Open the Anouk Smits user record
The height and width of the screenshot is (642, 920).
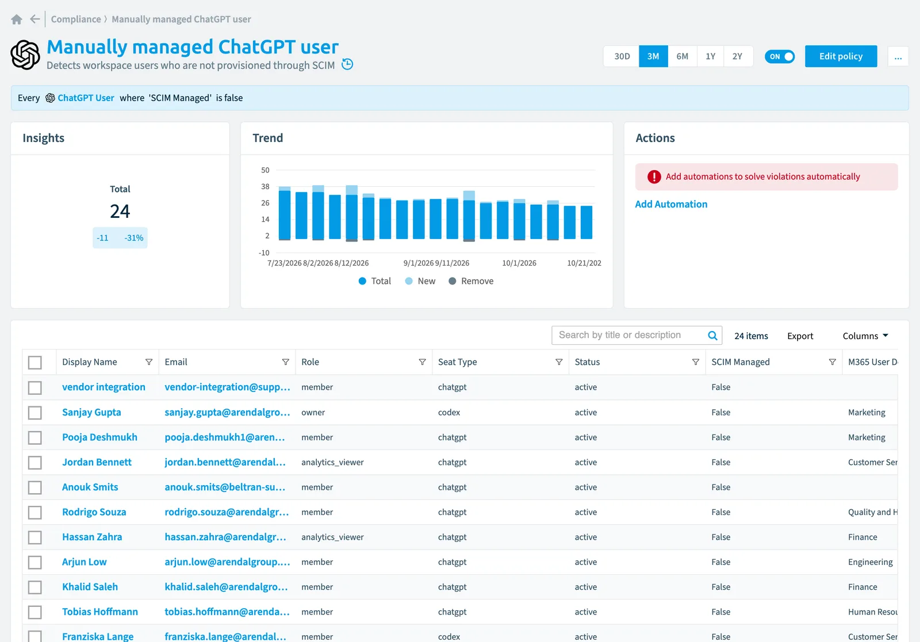(x=90, y=487)
